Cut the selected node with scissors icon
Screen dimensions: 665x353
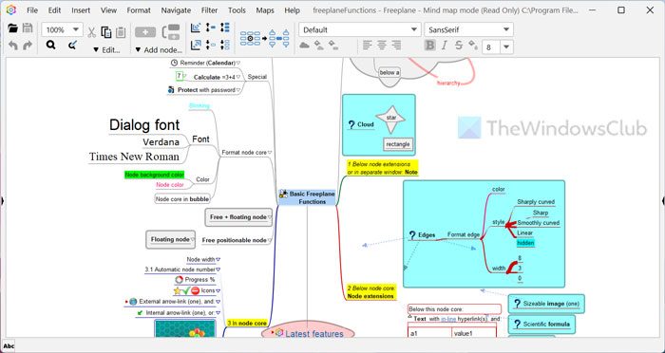tap(91, 32)
